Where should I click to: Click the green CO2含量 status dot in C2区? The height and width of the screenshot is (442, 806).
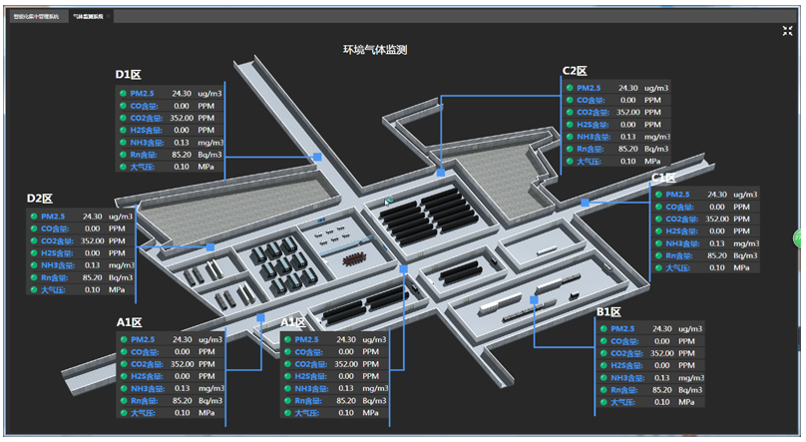pyautogui.click(x=569, y=113)
